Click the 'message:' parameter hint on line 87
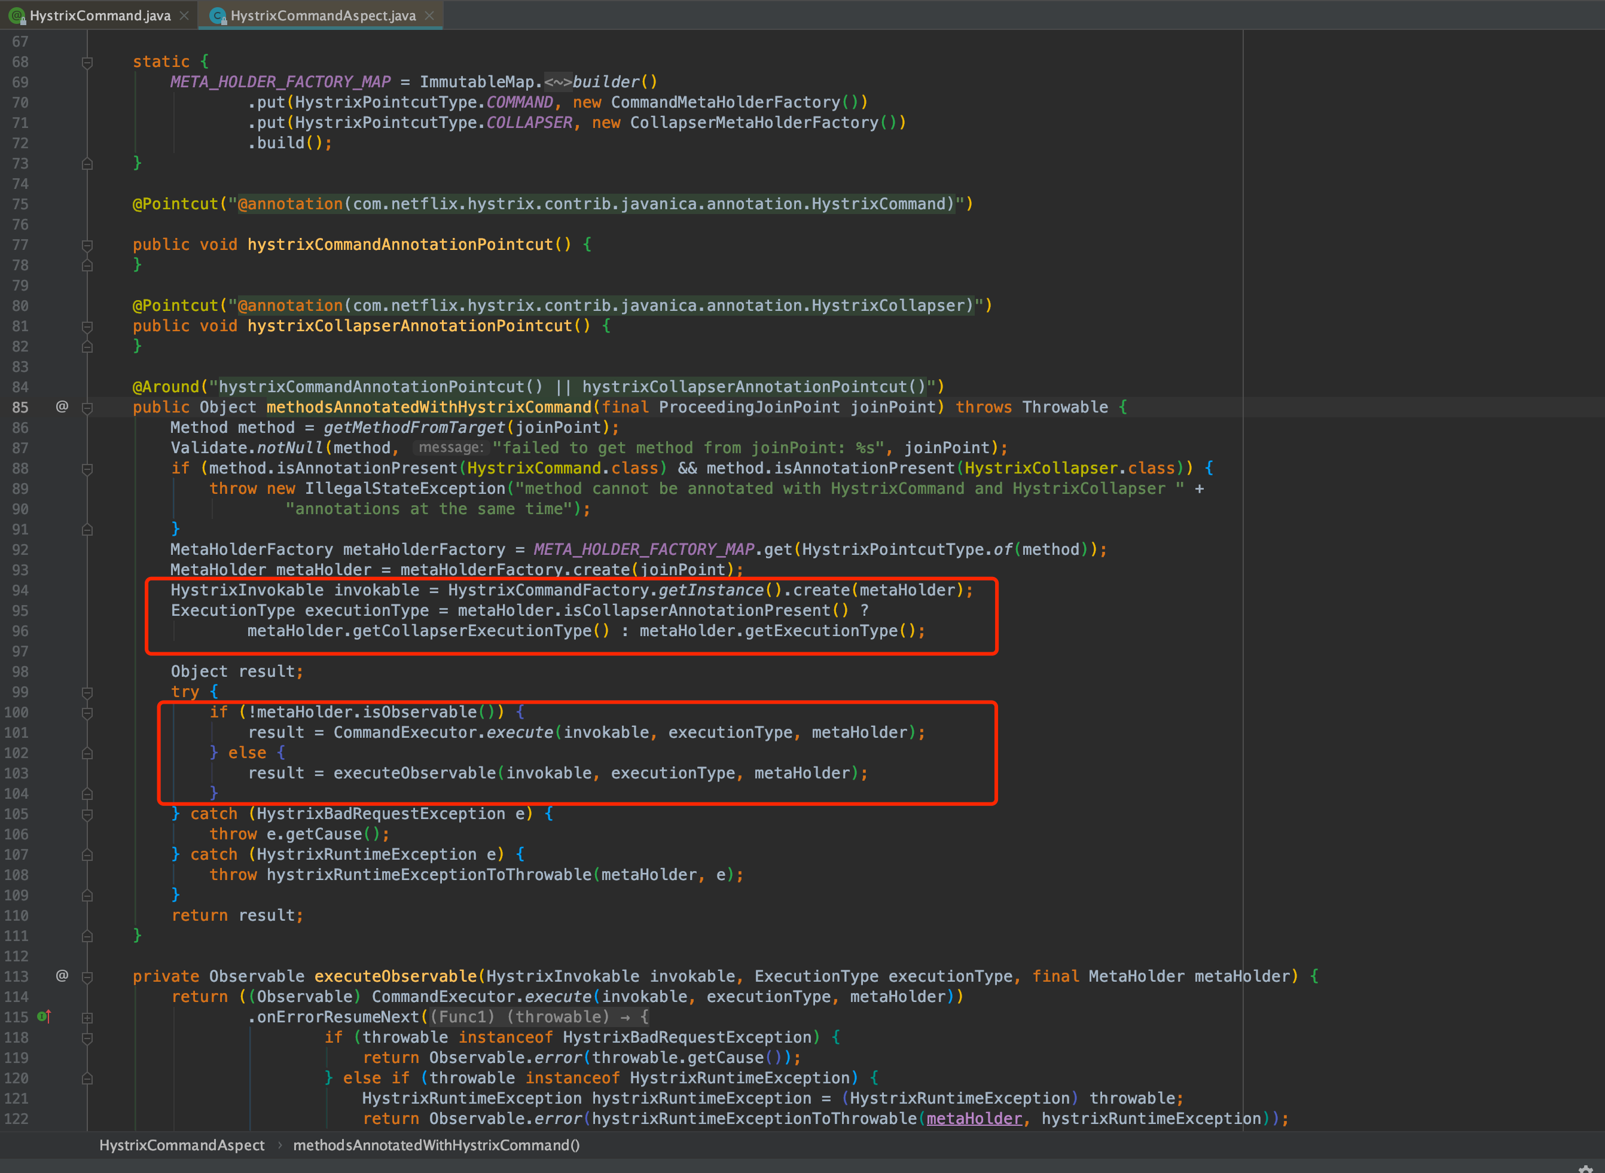 450,447
